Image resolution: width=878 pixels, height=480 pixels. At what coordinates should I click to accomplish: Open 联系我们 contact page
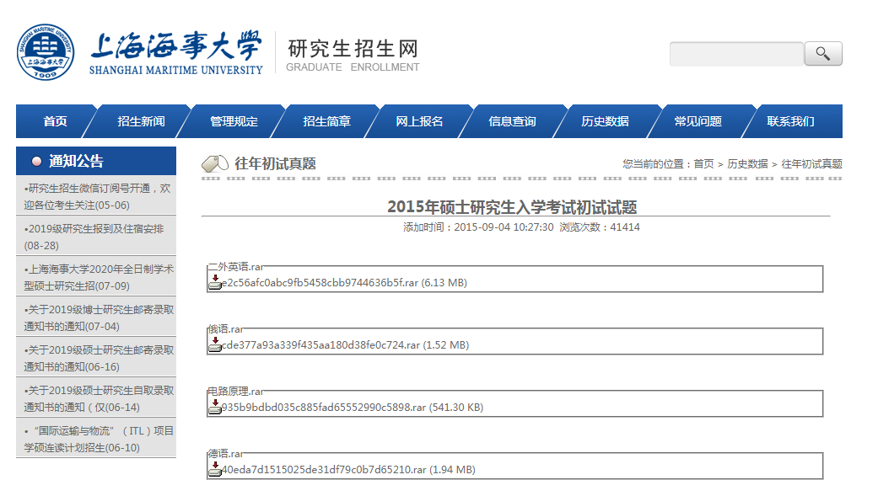(790, 121)
